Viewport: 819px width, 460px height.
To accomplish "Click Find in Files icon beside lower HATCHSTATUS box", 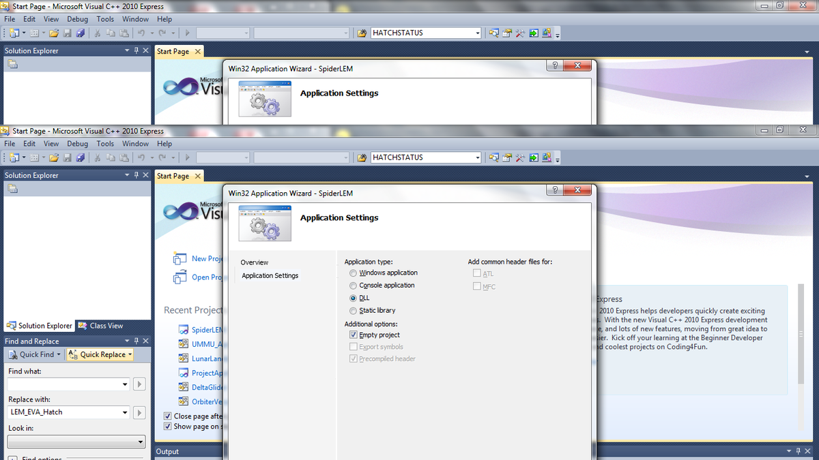I will pyautogui.click(x=362, y=157).
